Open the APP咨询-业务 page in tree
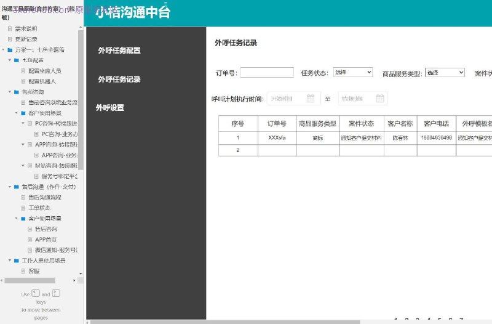Viewport: 492px width, 324px height. tap(60, 155)
